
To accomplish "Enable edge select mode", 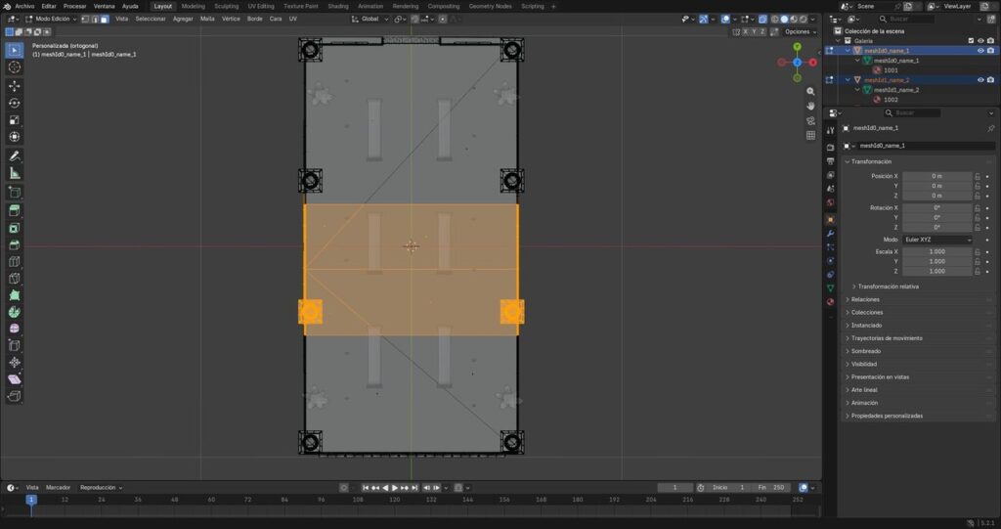I will click(95, 20).
